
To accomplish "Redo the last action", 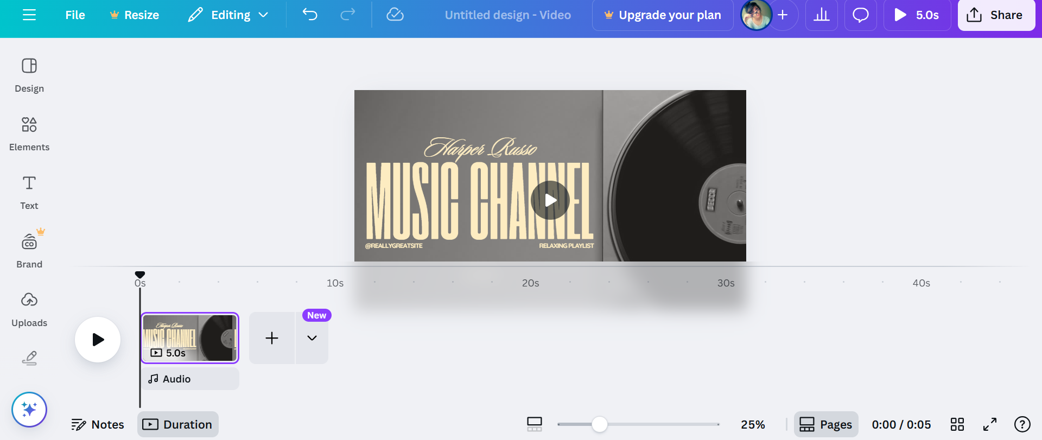I will 348,15.
